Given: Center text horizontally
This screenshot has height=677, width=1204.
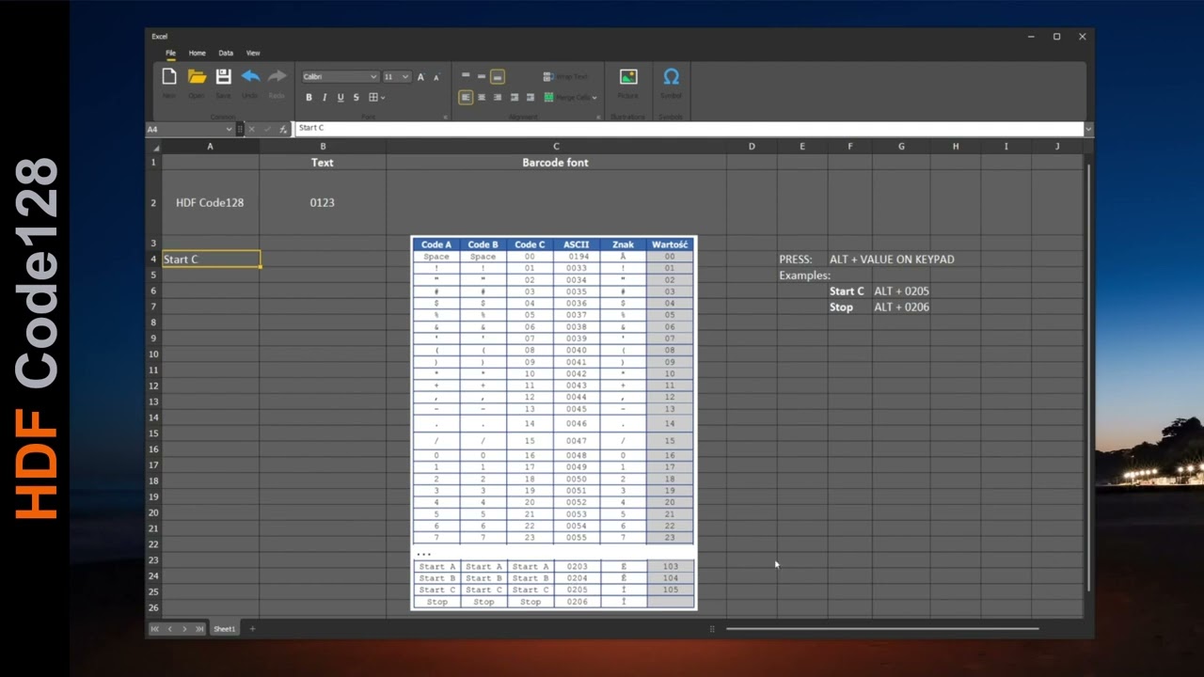Looking at the screenshot, I should pyautogui.click(x=482, y=98).
